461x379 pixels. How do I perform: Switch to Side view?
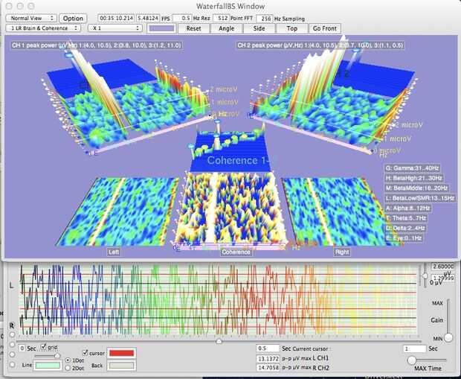(x=259, y=28)
